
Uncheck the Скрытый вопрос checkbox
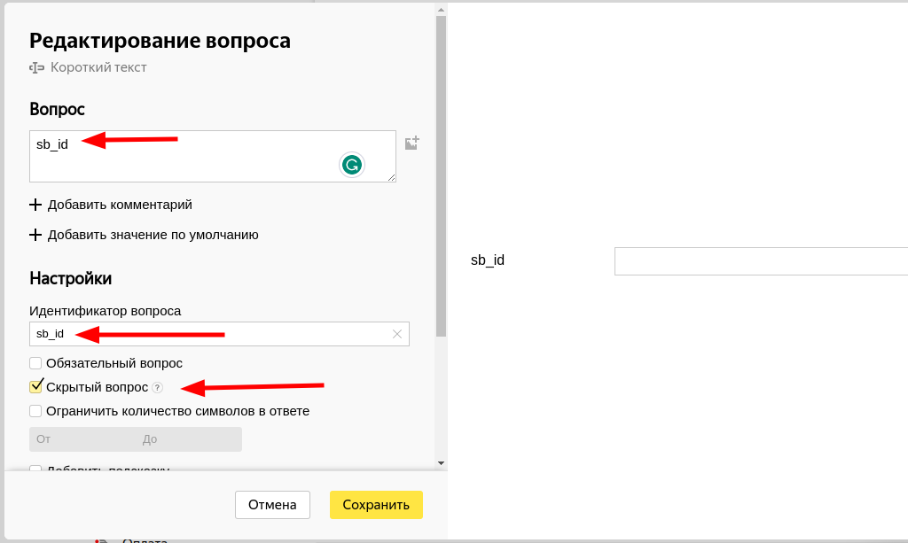pyautogui.click(x=35, y=387)
